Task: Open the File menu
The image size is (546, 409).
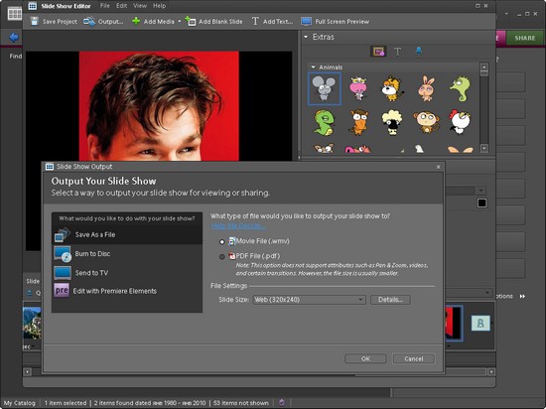Action: [105, 6]
